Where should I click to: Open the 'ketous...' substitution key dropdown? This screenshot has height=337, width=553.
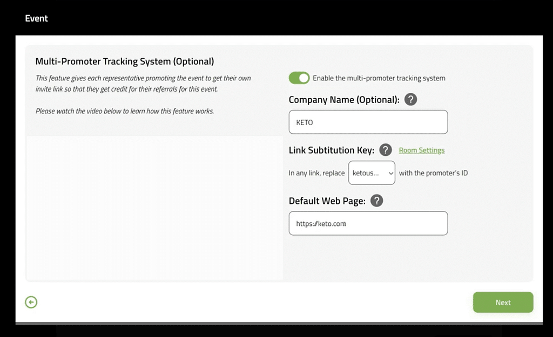tap(371, 173)
